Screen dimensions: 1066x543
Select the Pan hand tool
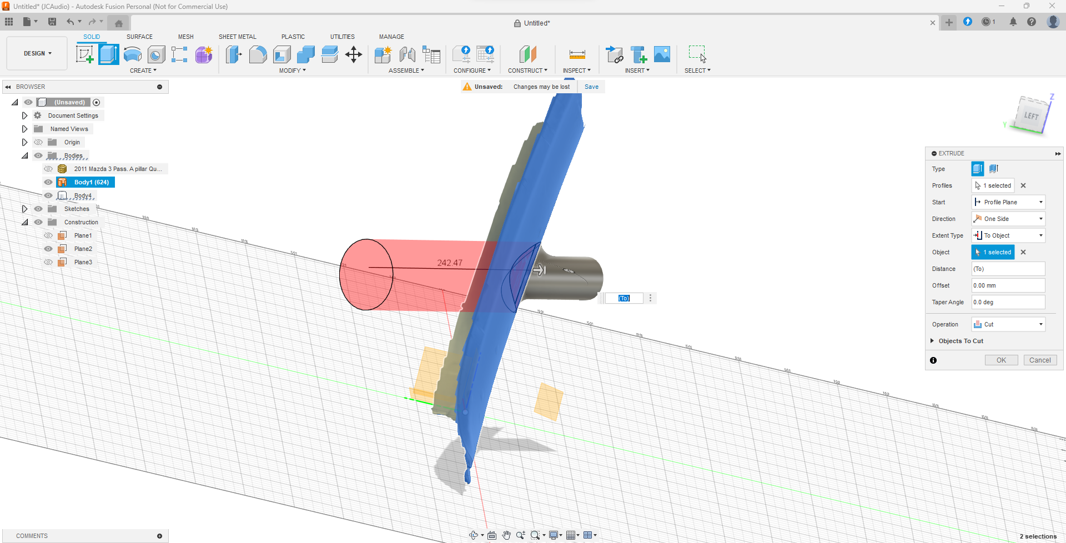click(x=506, y=535)
